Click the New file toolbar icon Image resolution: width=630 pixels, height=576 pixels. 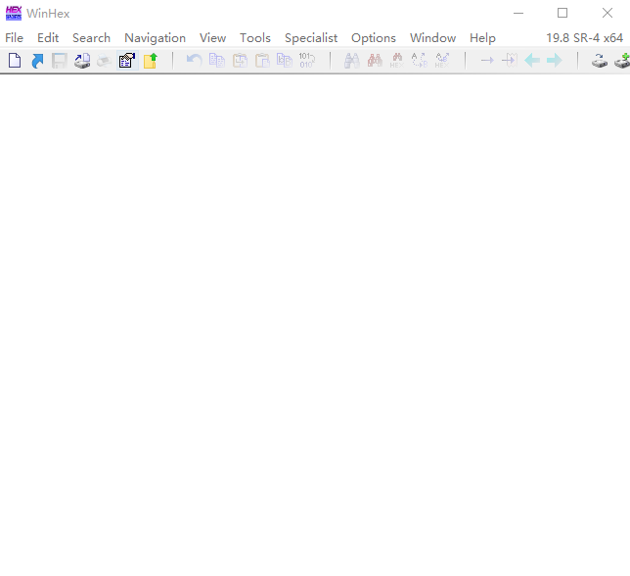[15, 61]
